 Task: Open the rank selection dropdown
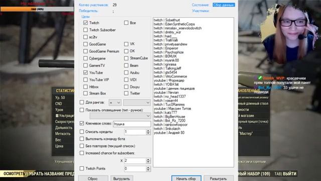(x=137, y=103)
